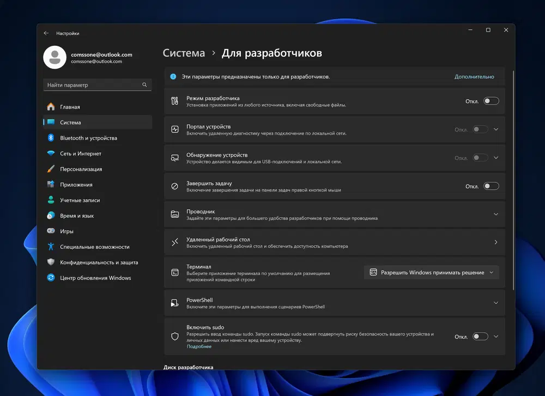Click the Игры sidebar label
The width and height of the screenshot is (545, 396).
[x=66, y=231]
